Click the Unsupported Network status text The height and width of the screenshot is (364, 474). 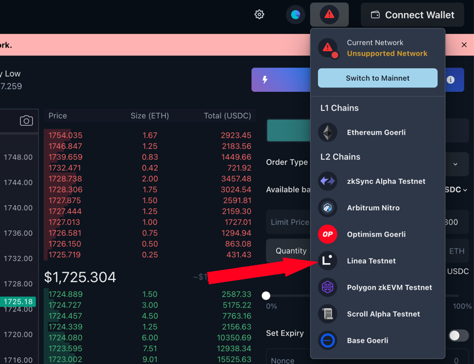[x=387, y=53]
